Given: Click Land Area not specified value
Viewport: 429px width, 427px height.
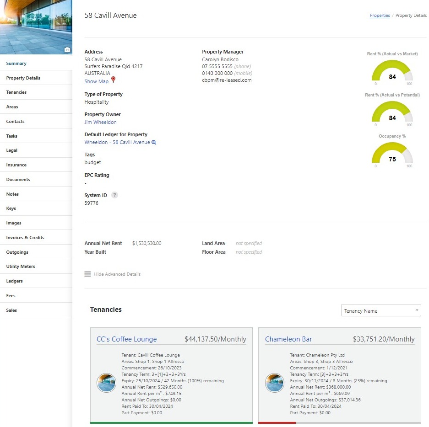Looking at the screenshot, I should click(x=249, y=243).
